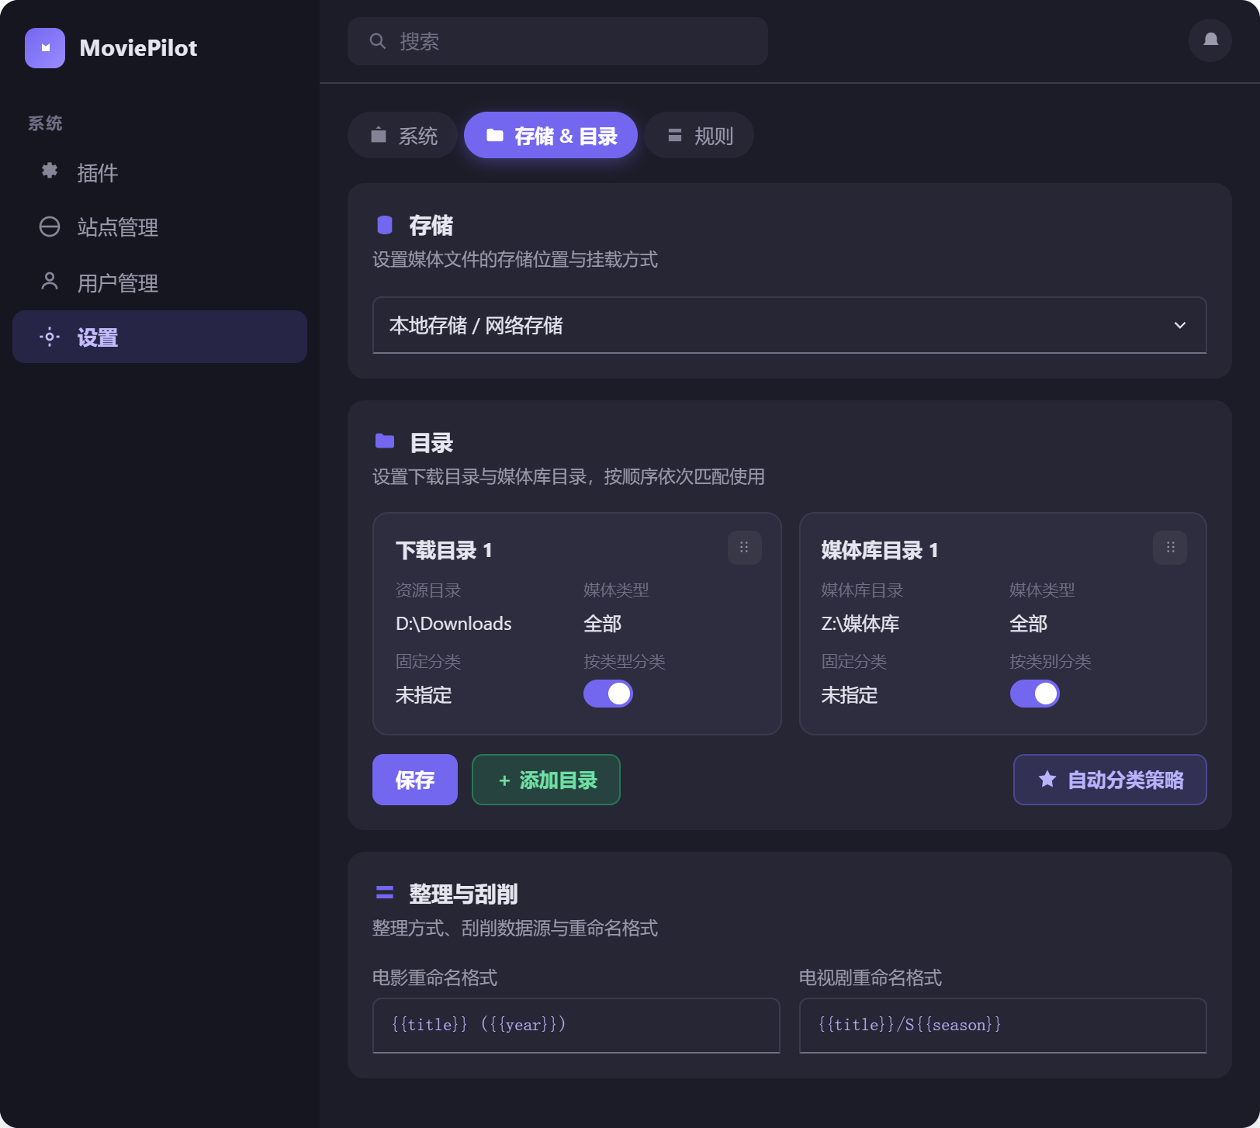Select the 存储 & 目录 tab
The image size is (1260, 1128).
tap(551, 136)
